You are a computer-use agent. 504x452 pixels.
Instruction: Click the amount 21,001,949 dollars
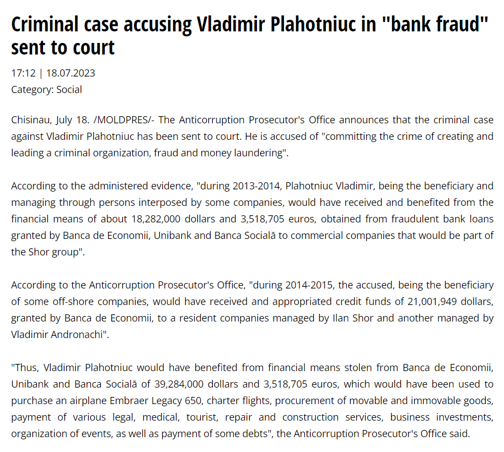point(451,302)
